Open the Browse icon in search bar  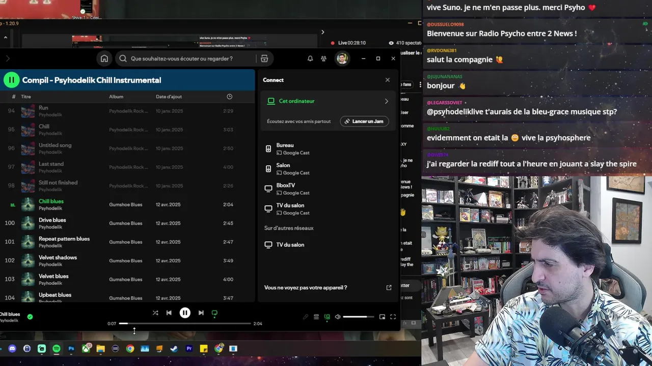click(x=264, y=58)
